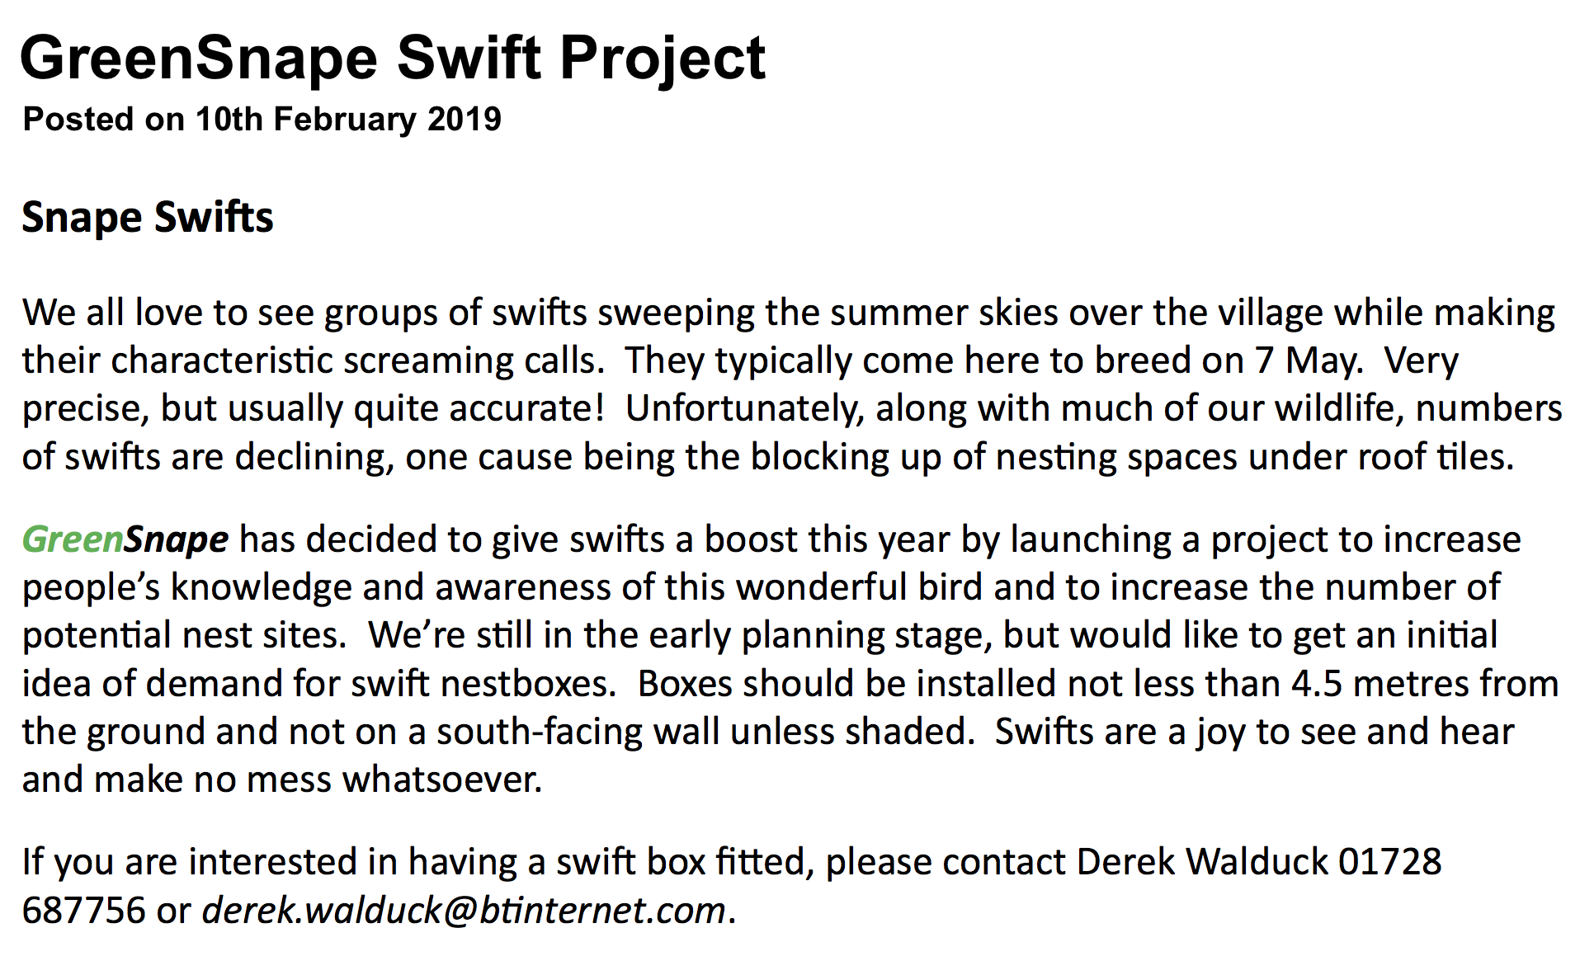This screenshot has width=1580, height=975.
Task: Click the word "nestboxes"
Action: (x=527, y=684)
